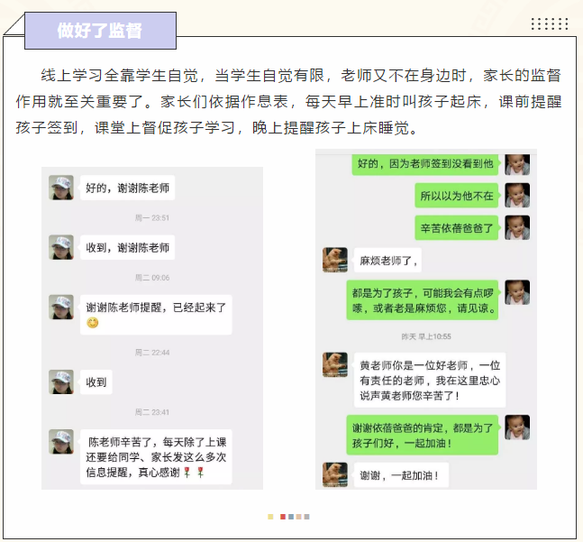Click green bubble '辛苦依蓓爸爸了'
583x542 pixels.
click(457, 227)
